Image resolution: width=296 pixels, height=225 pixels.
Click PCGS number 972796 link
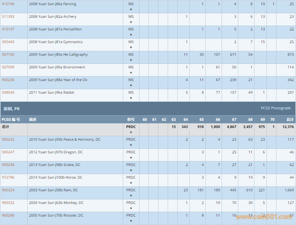(8, 177)
